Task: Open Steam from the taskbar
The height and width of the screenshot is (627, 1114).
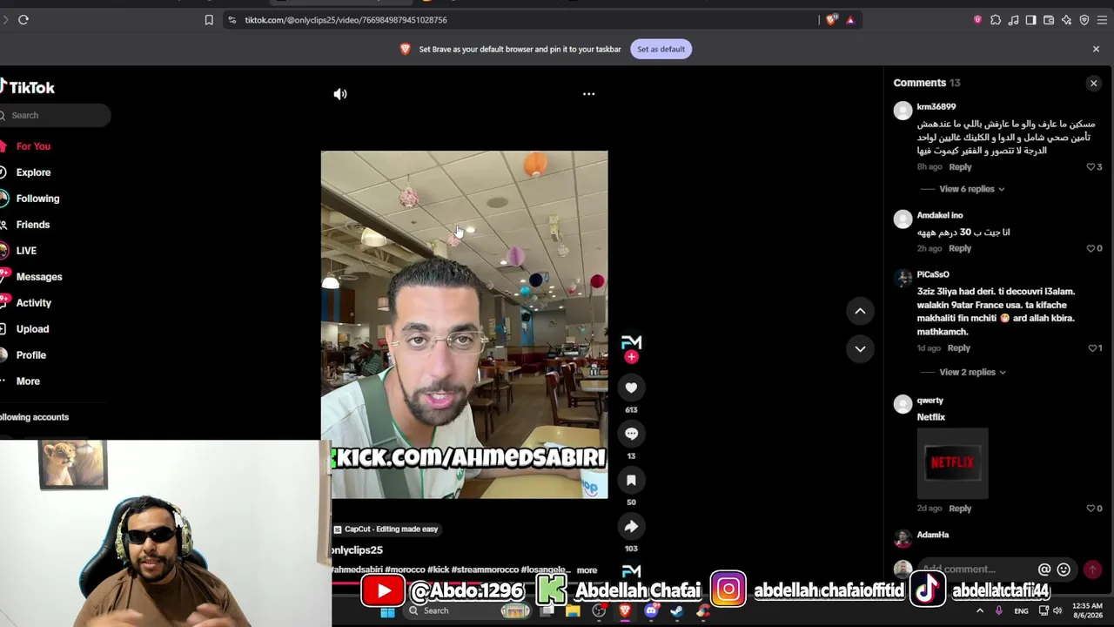Action: click(x=677, y=611)
